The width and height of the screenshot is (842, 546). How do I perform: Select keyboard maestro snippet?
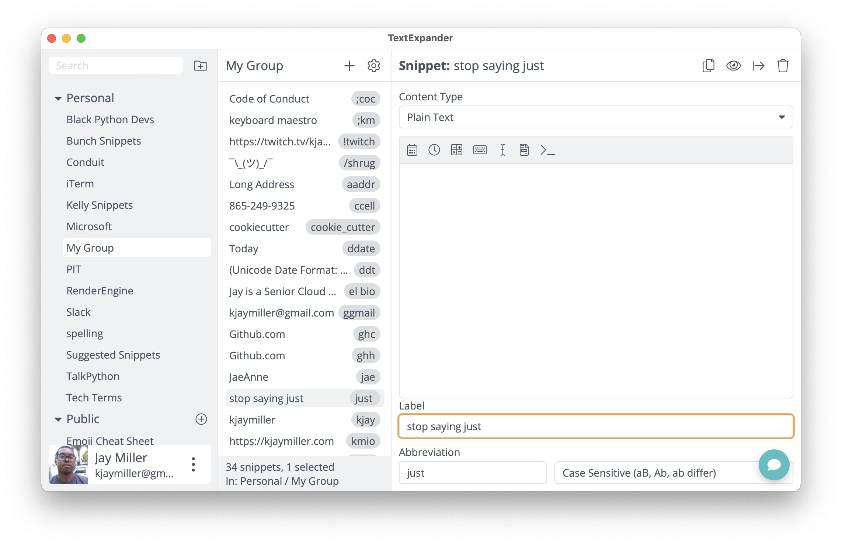tap(305, 120)
